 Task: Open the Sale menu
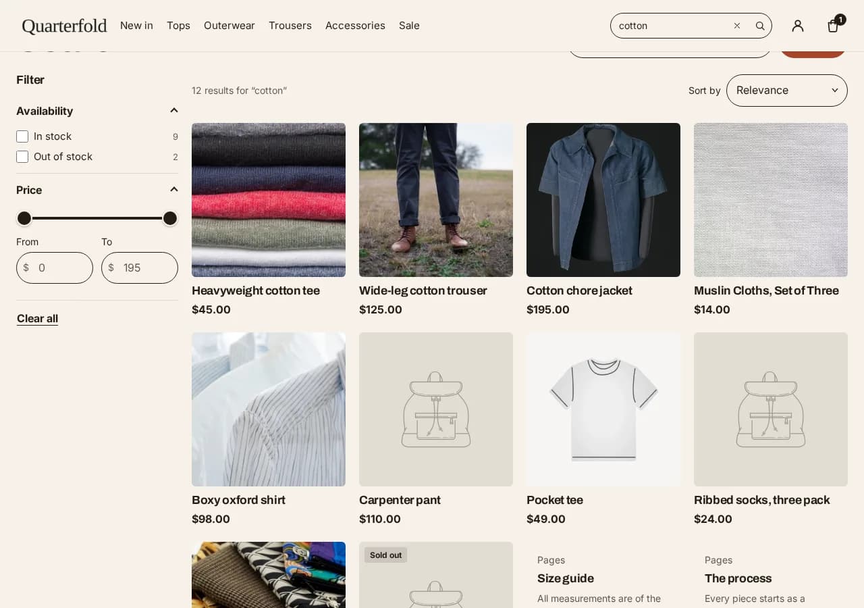409,26
